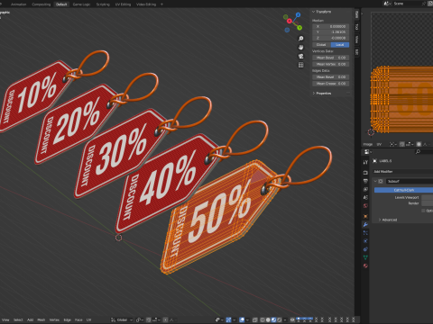Open the green Object Data properties tab
This screenshot has width=433, height=324.
click(365, 257)
